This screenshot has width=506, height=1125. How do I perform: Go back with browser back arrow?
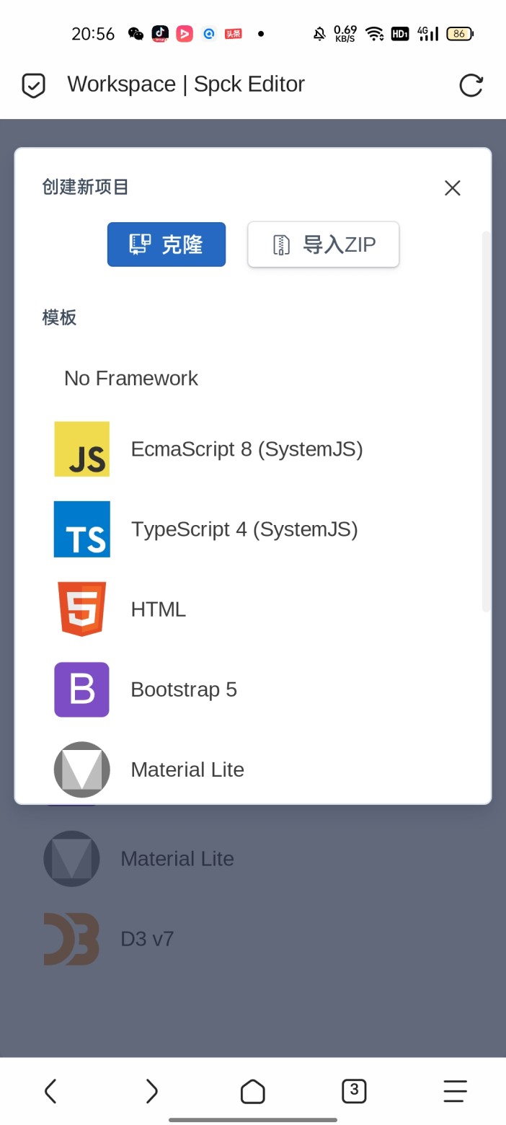(x=50, y=1091)
